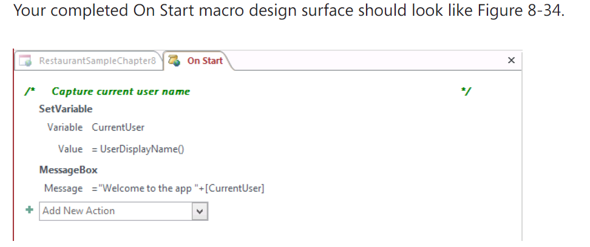Click the comment opening /* marker

pos(30,92)
